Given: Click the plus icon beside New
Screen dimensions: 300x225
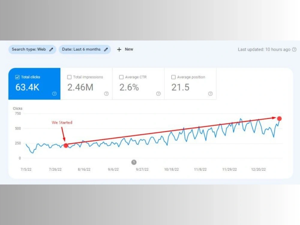Looking at the screenshot, I should coord(119,49).
